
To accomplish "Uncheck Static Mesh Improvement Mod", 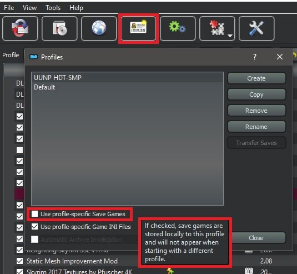I will click(x=19, y=261).
